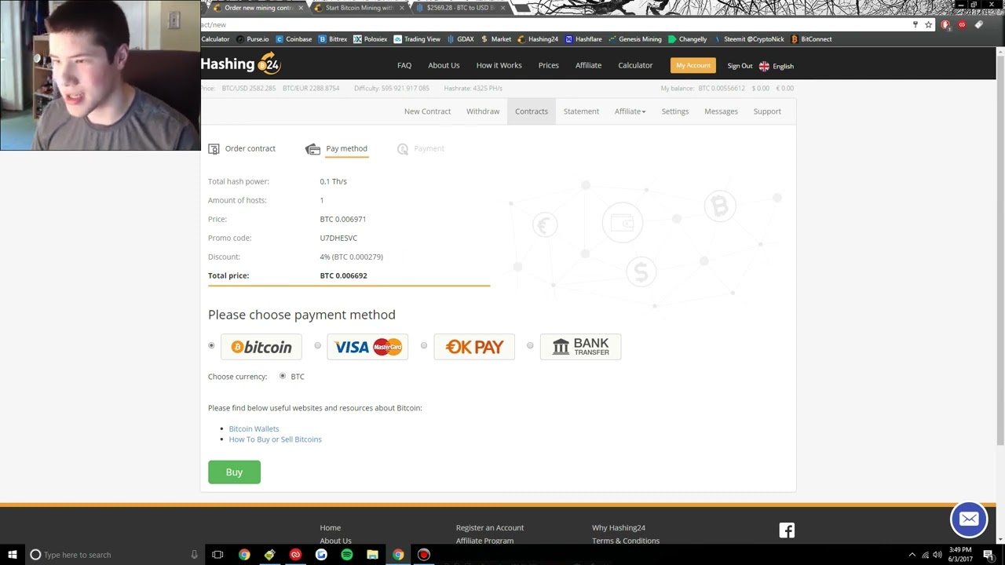
Task: Click Sign Out
Action: tap(740, 66)
